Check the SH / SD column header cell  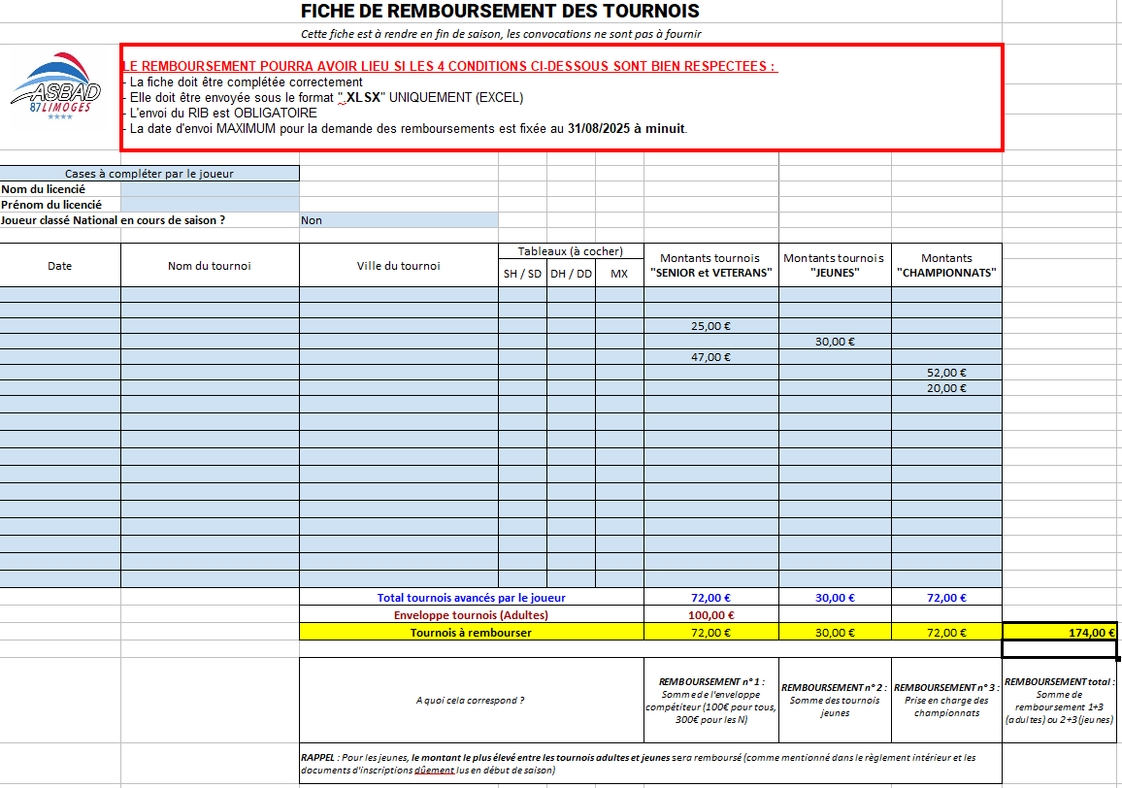(x=521, y=275)
